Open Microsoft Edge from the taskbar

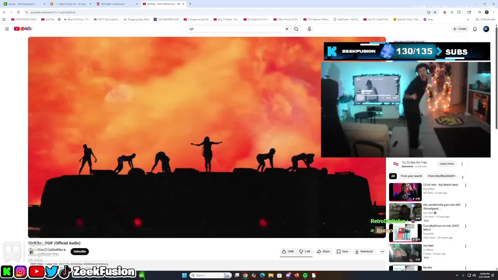click(262, 275)
